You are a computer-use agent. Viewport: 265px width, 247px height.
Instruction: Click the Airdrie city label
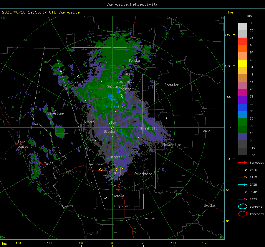tap(116, 157)
